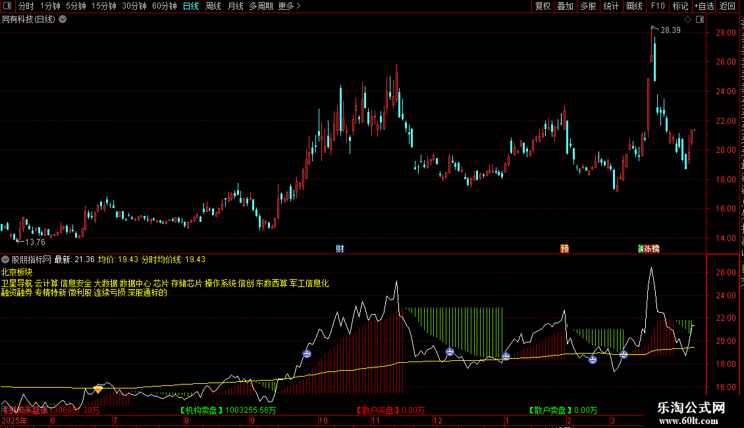Select the 1分钟 period tab

50,6
